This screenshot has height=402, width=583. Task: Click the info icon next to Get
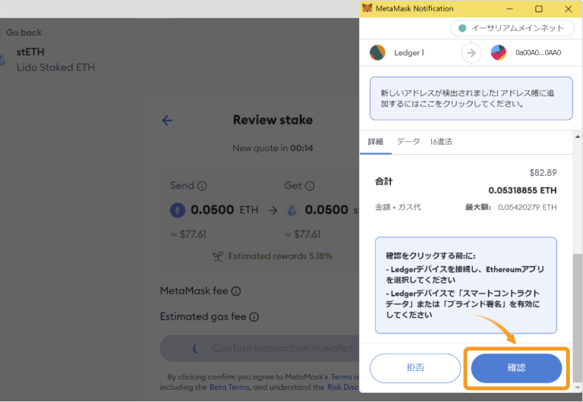point(310,186)
